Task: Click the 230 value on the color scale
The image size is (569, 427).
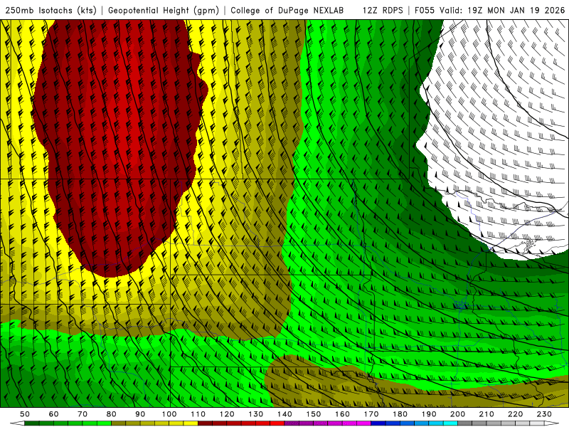Action: click(545, 414)
